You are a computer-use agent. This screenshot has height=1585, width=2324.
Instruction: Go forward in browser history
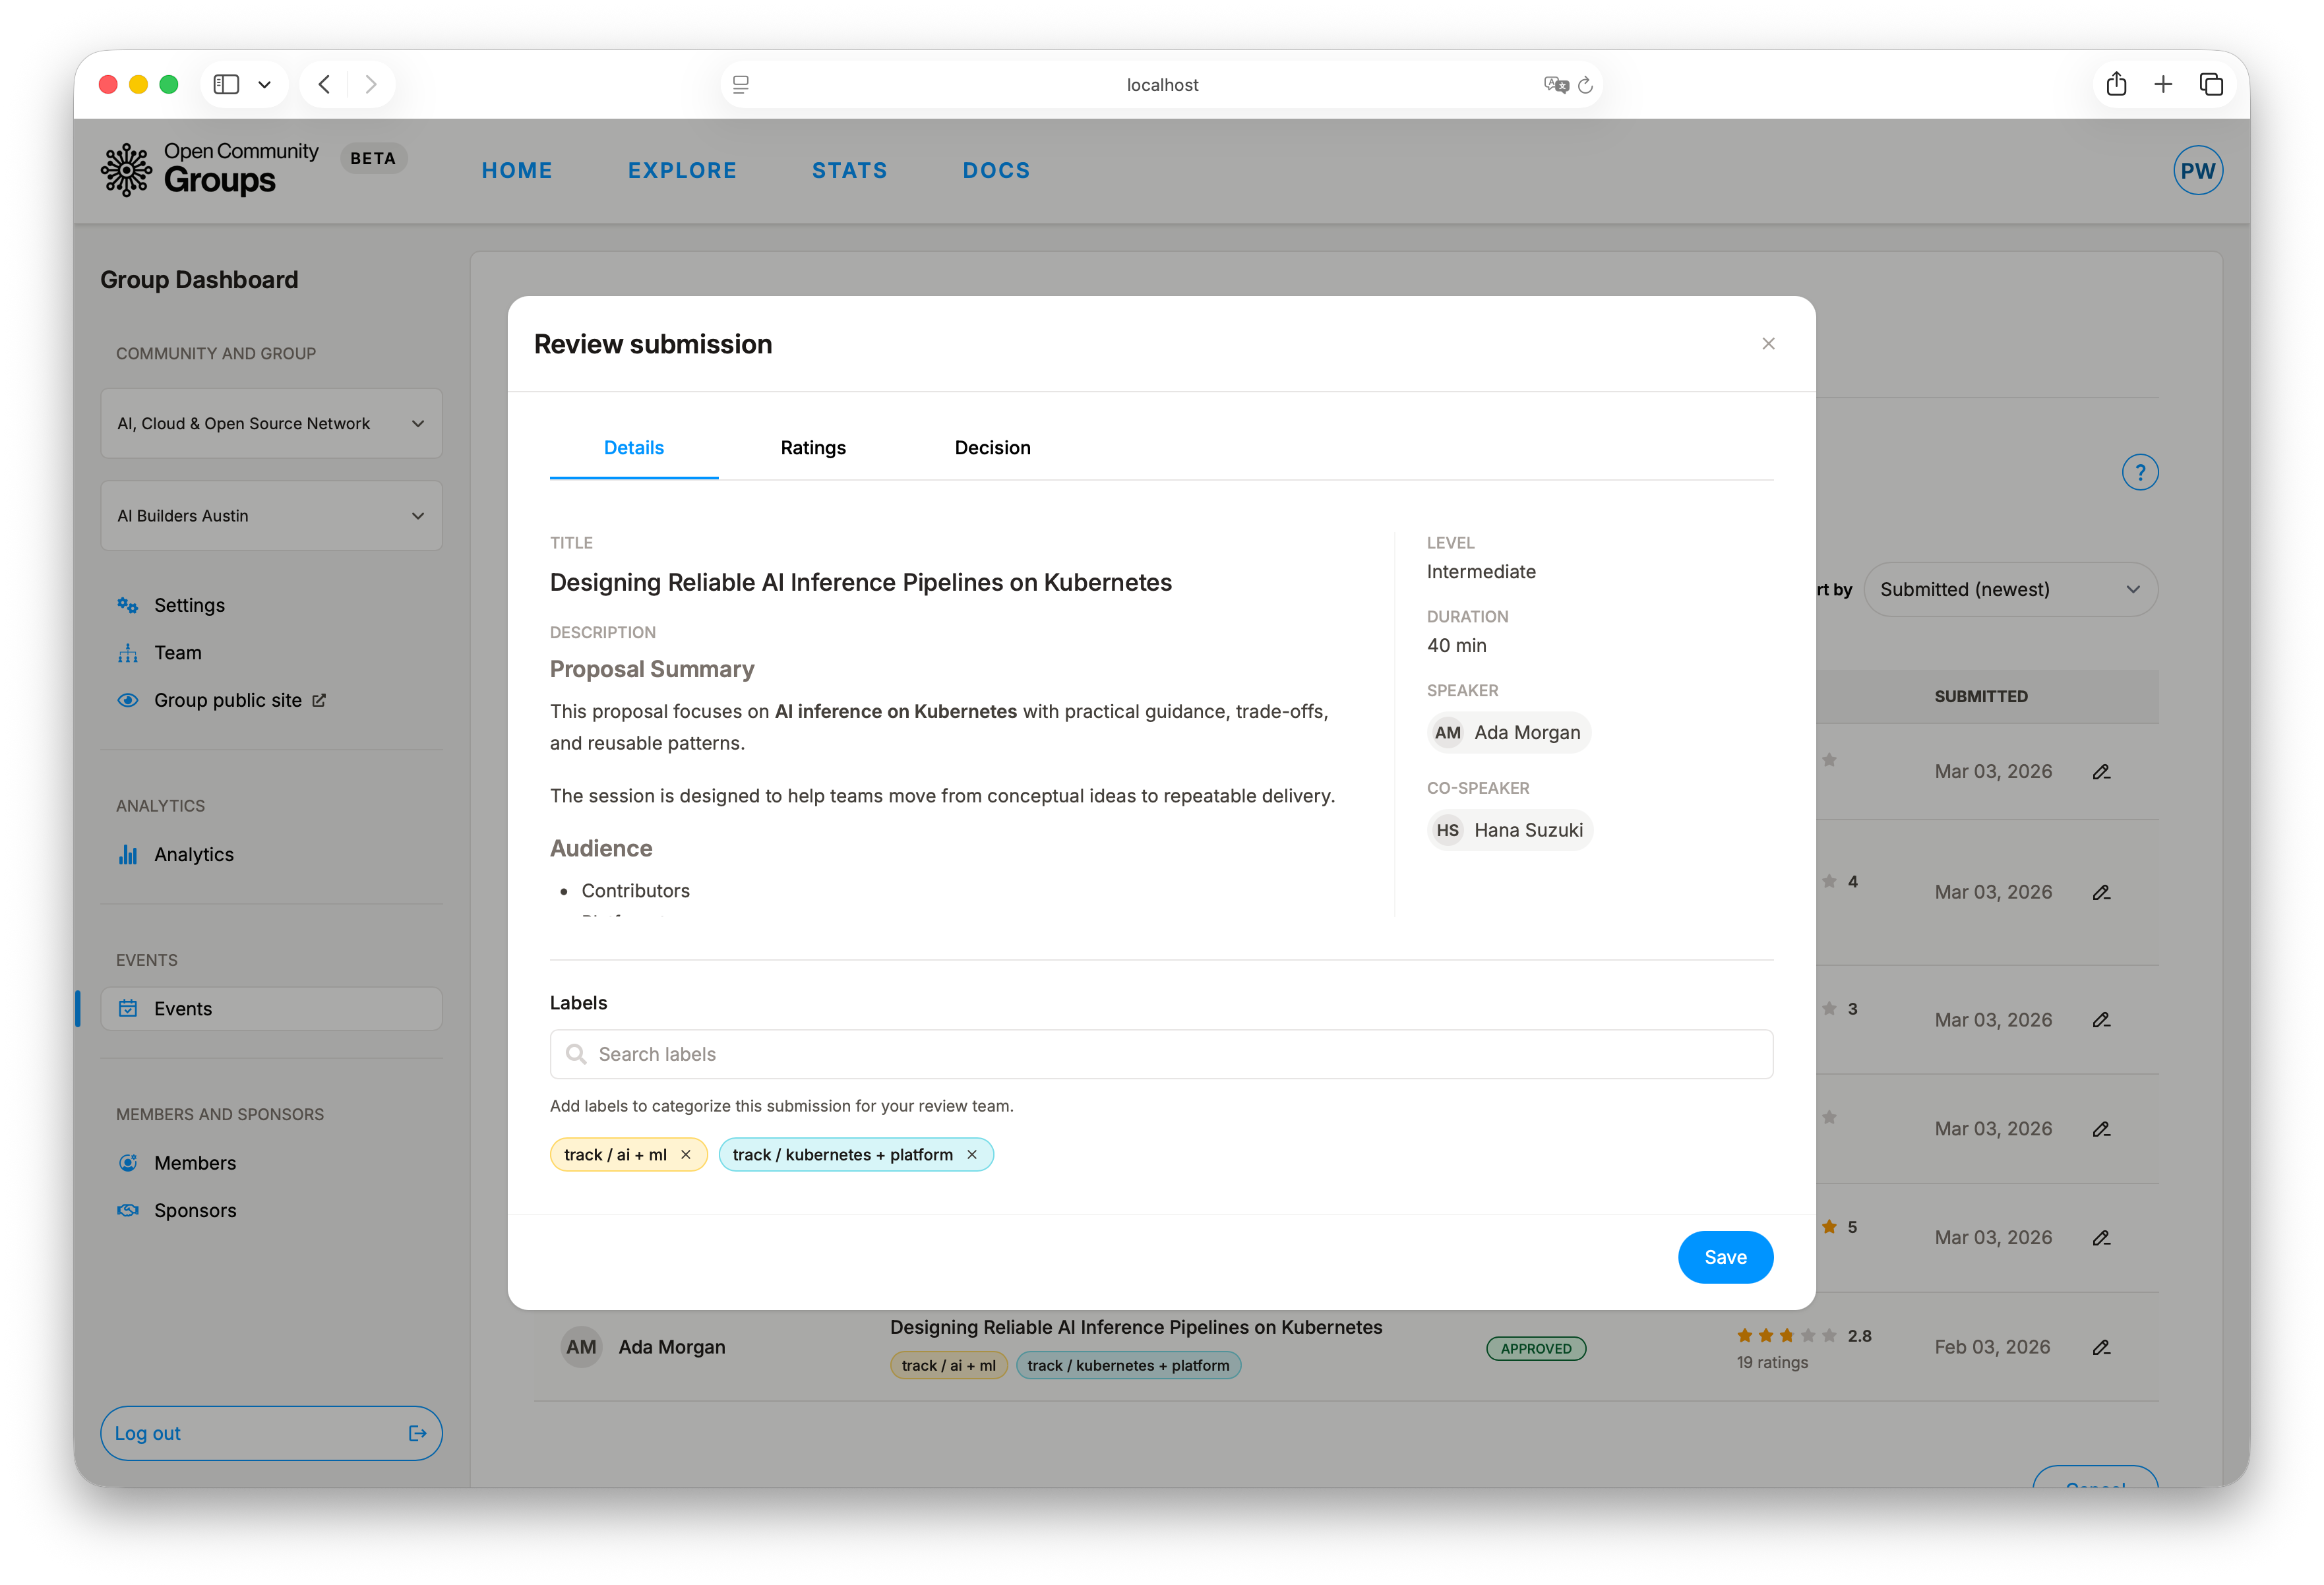point(371,84)
